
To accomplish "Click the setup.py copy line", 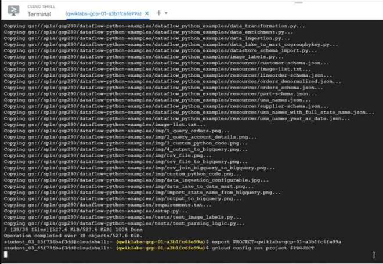I will click(x=96, y=211).
